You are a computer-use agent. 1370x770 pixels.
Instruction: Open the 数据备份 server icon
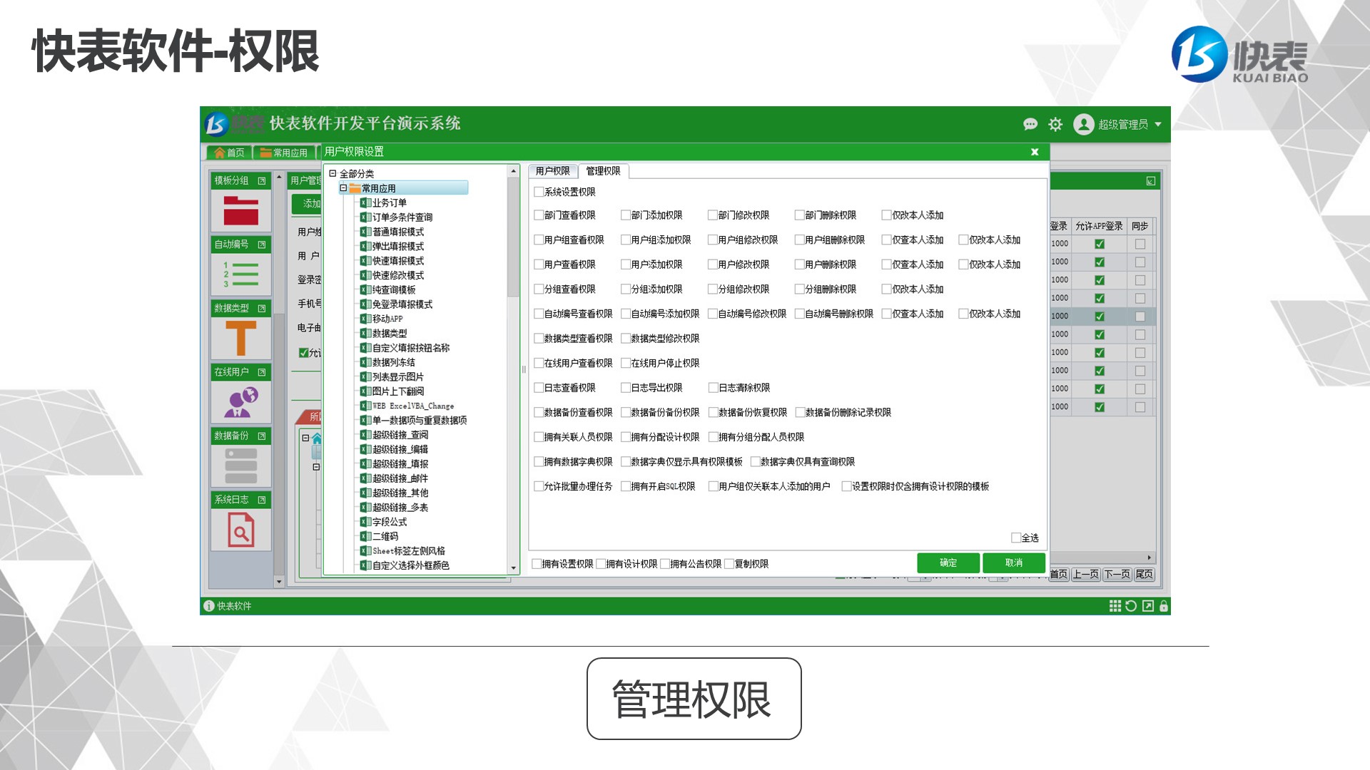tap(240, 466)
